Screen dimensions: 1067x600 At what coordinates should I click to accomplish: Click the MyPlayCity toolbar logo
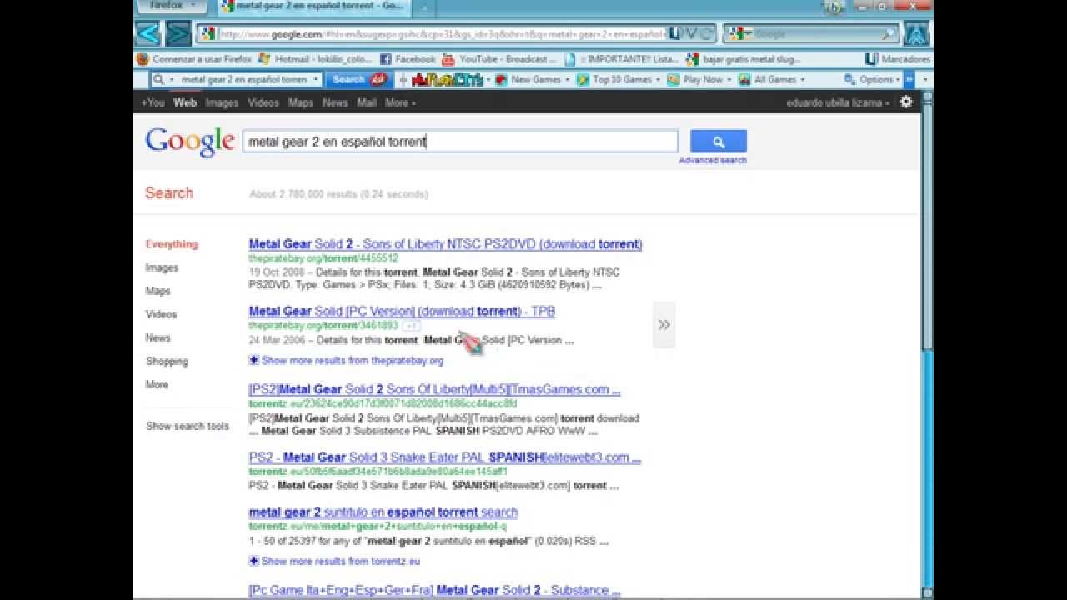tap(448, 80)
